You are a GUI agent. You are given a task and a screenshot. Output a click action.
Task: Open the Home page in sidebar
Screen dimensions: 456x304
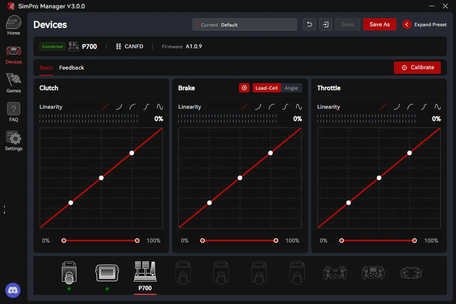click(13, 26)
